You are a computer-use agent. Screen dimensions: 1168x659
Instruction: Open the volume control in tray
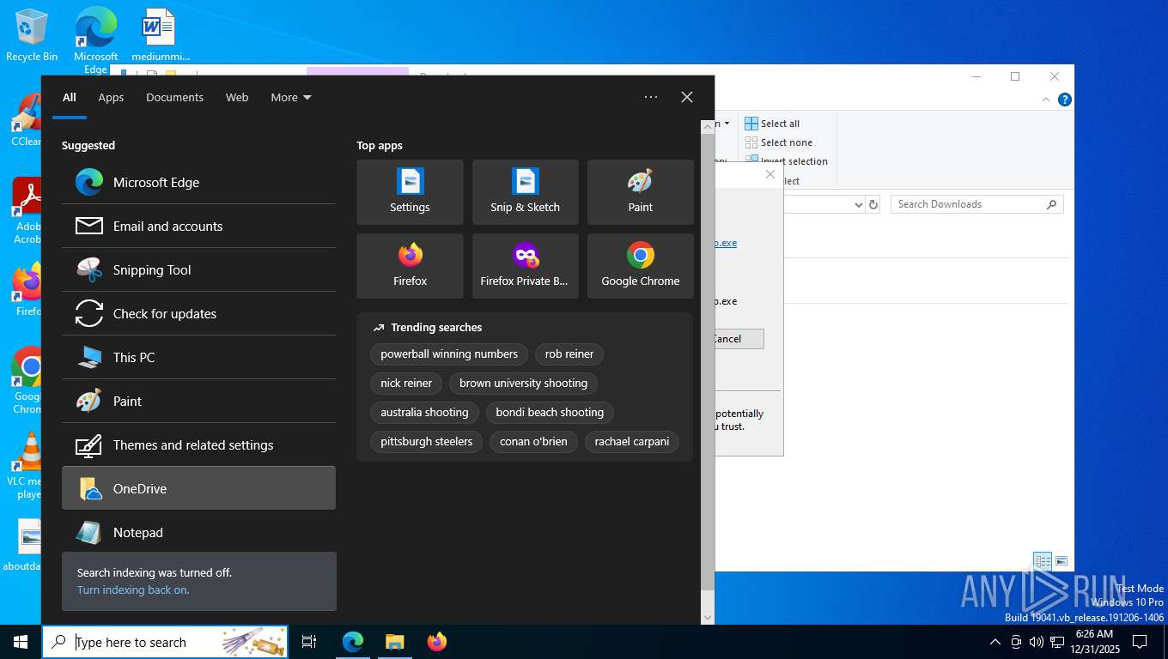[1037, 642]
